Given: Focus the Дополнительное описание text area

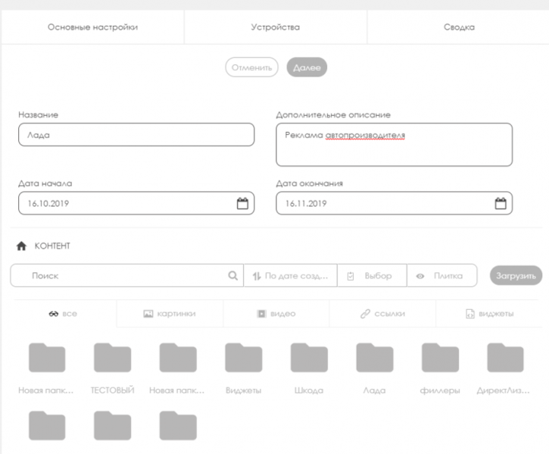Looking at the screenshot, I should tap(394, 145).
